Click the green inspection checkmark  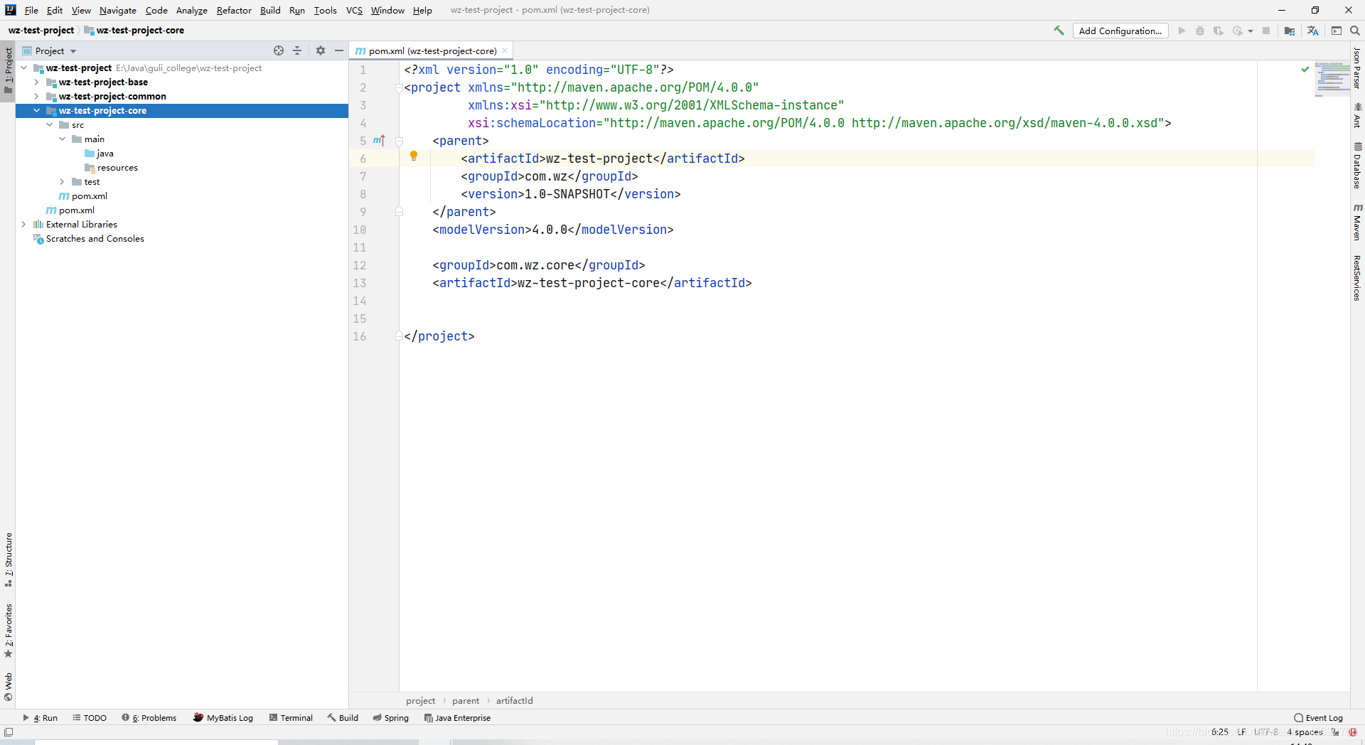coord(1305,69)
